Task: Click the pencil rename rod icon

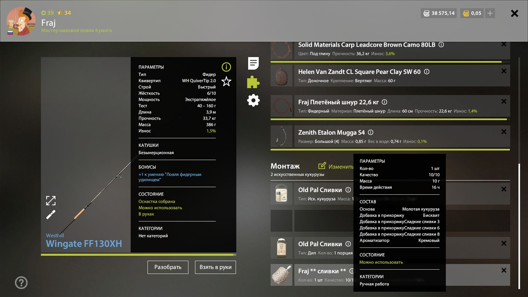Action: (51, 215)
